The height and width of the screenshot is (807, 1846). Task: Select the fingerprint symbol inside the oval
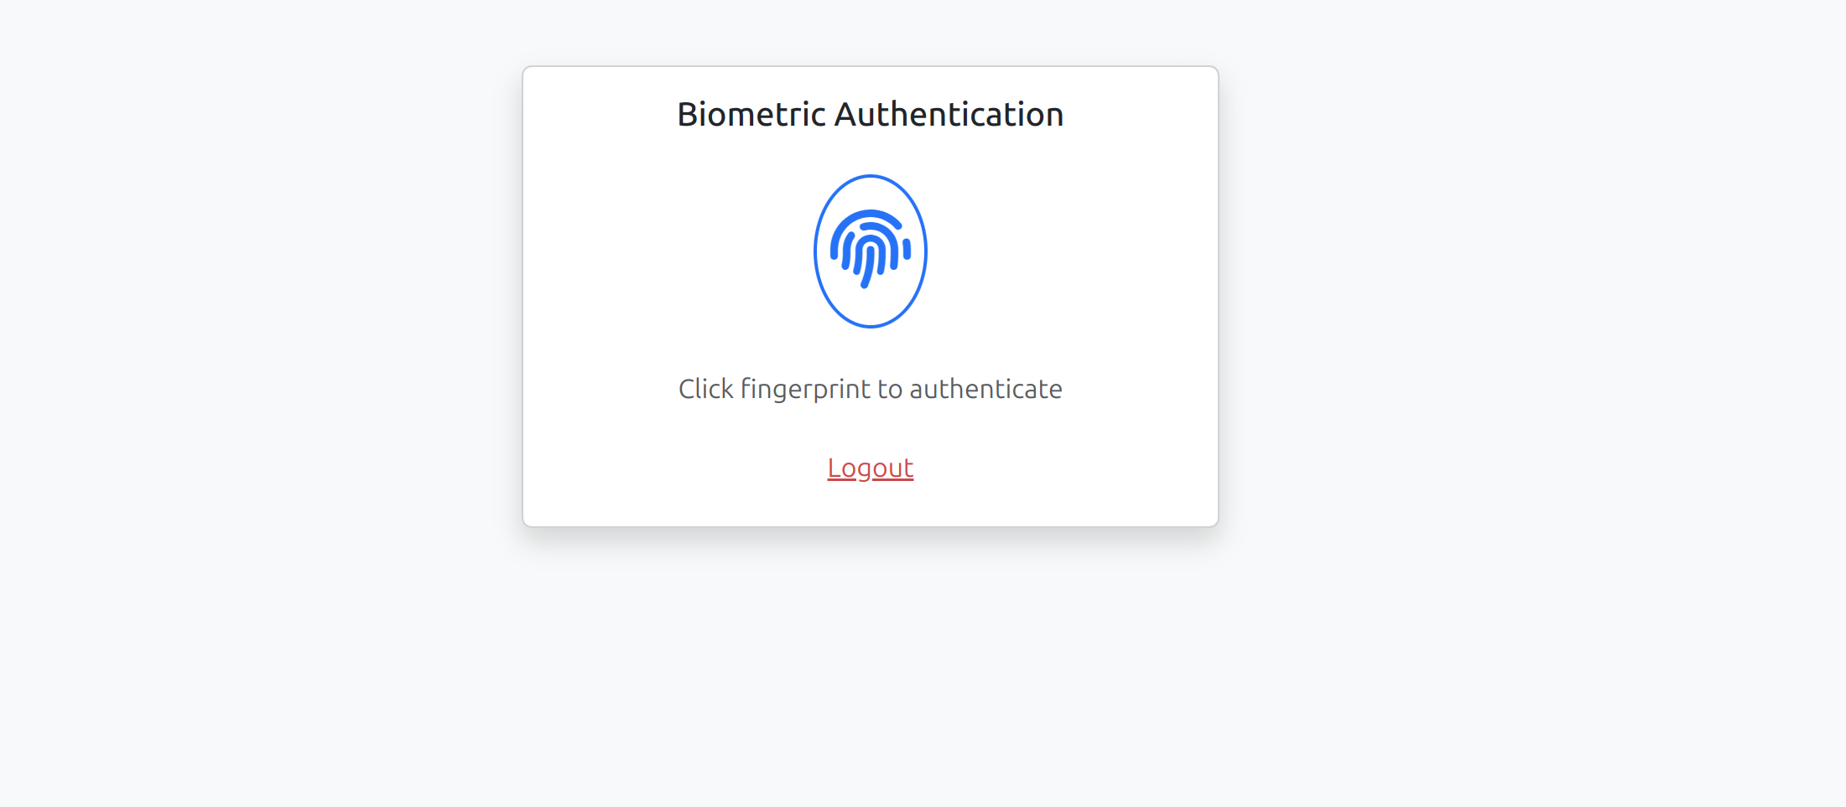tap(870, 249)
